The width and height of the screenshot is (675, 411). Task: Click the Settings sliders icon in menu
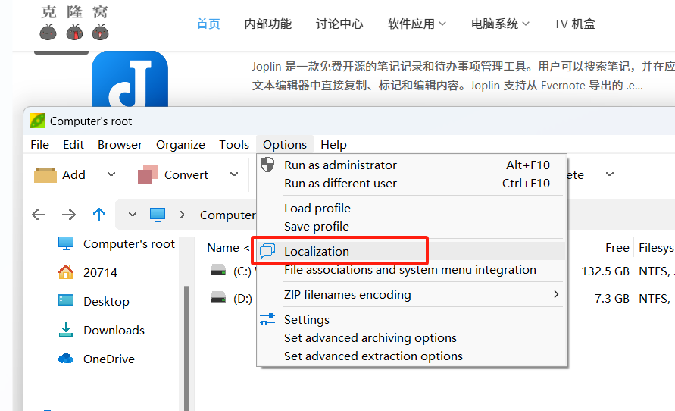[x=267, y=319]
